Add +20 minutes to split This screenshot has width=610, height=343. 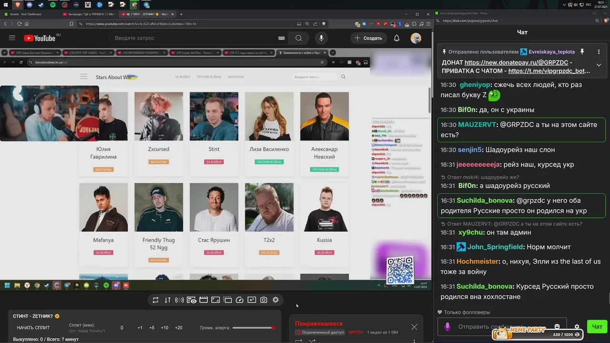[x=179, y=328]
